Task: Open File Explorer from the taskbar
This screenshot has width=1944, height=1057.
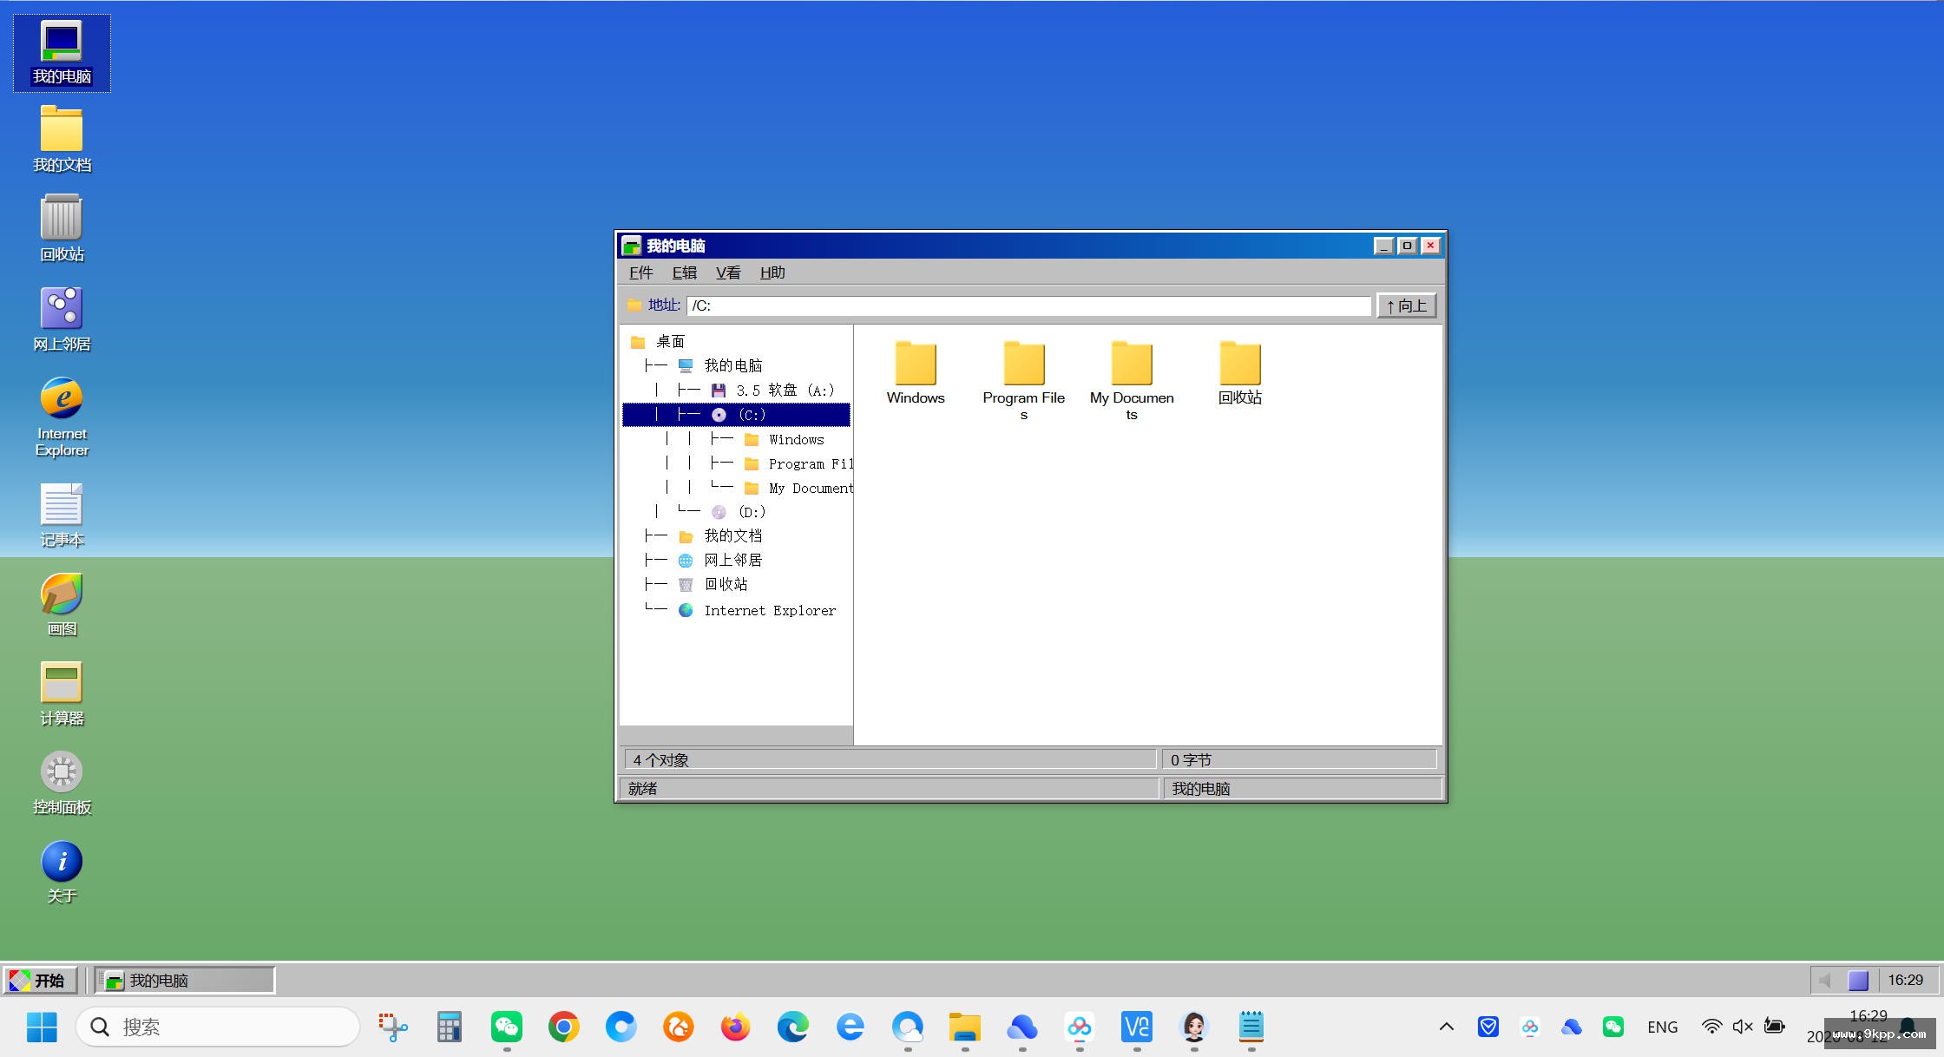Action: [x=964, y=1027]
